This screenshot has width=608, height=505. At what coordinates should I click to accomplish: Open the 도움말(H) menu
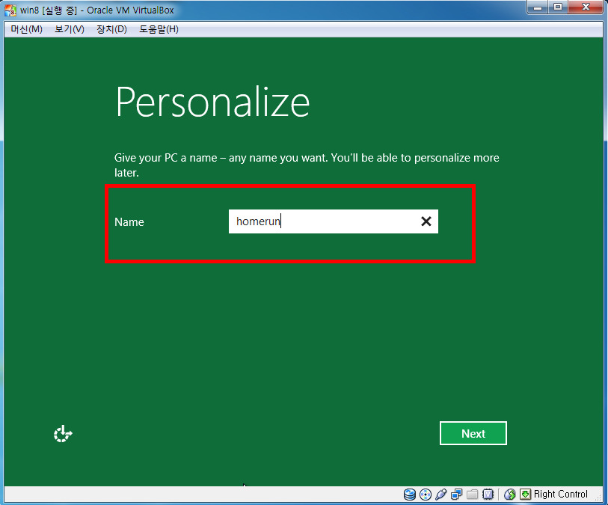159,29
